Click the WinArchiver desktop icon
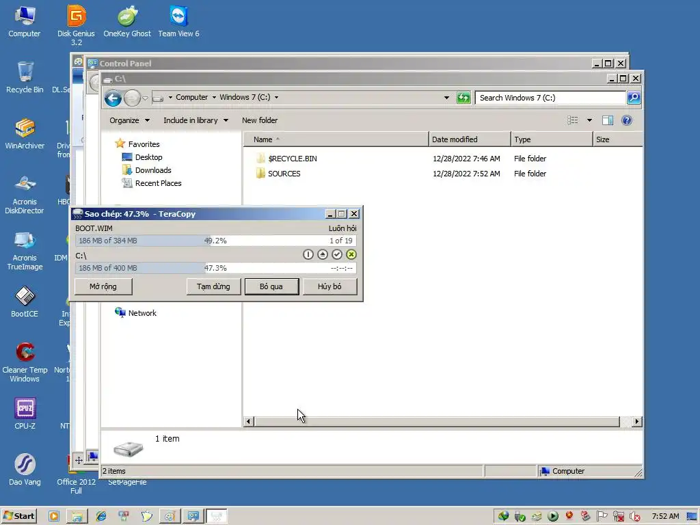 (x=25, y=133)
